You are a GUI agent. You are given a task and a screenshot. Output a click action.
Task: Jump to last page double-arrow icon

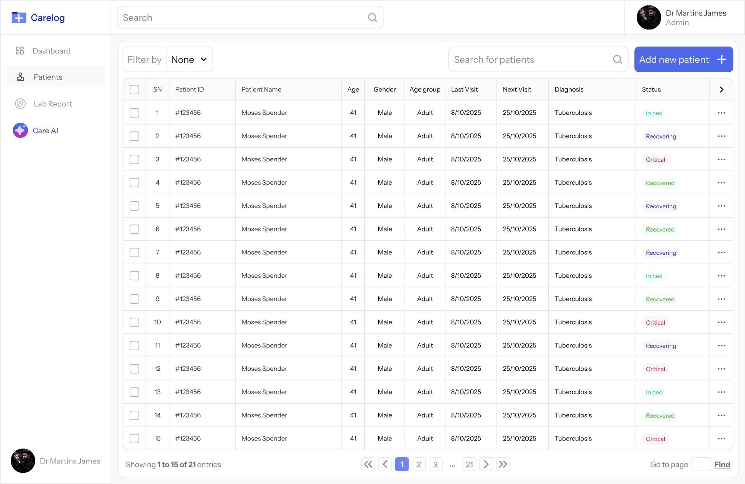coord(503,465)
